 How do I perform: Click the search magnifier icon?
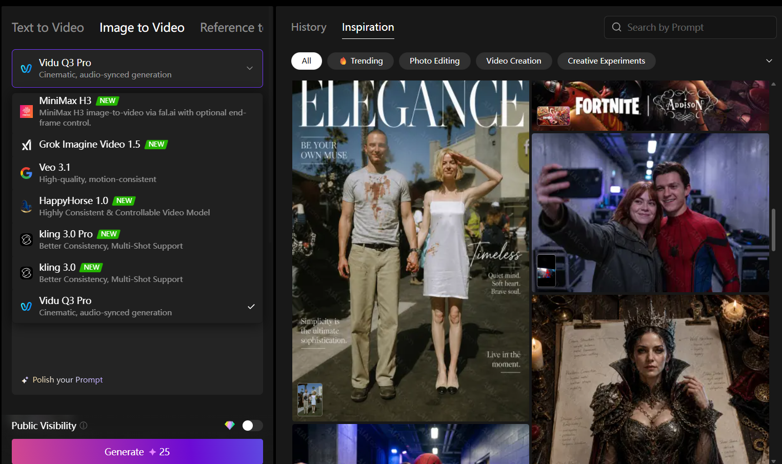tap(617, 27)
